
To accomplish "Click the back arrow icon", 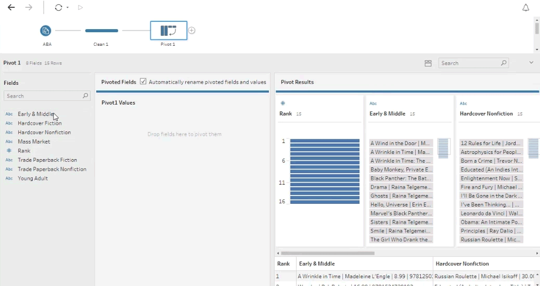I will (11, 7).
